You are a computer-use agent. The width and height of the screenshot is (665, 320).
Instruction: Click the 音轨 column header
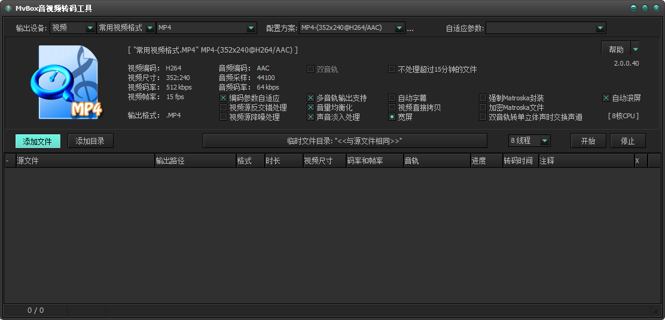tap(437, 161)
